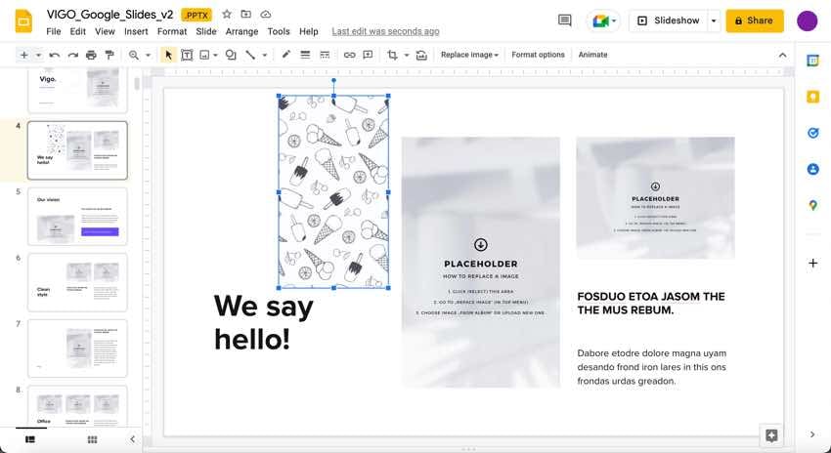Click the Undo arrow

55,55
